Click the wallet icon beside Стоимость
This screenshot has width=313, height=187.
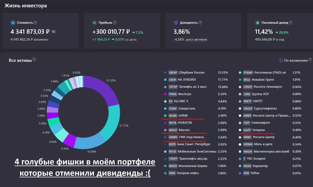(x=13, y=23)
